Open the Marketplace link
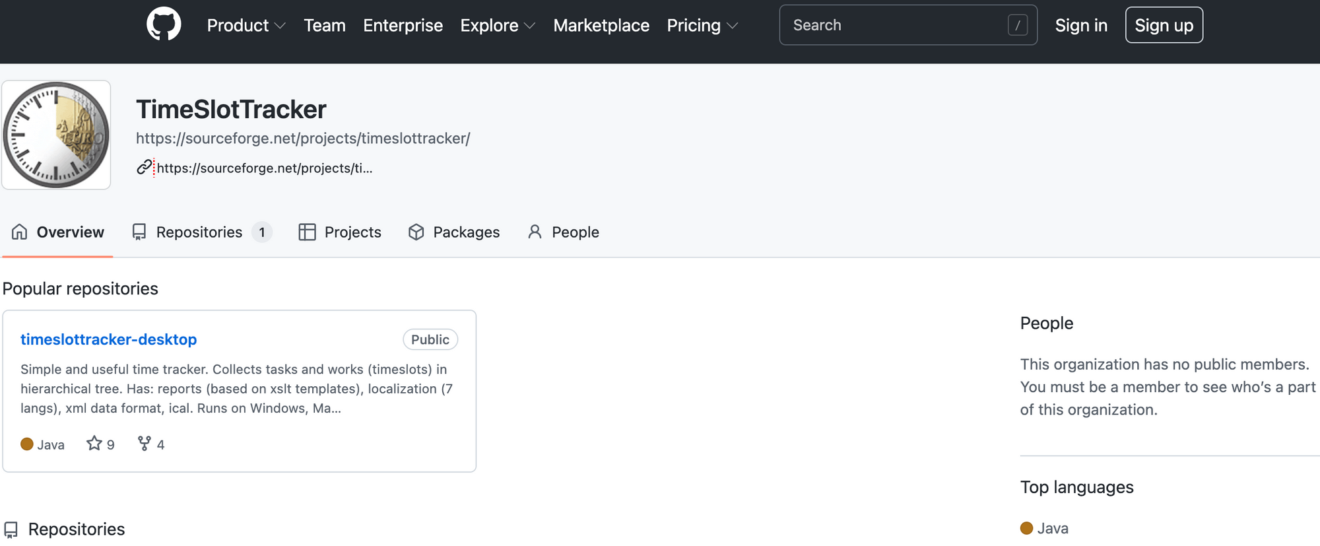 [x=601, y=25]
